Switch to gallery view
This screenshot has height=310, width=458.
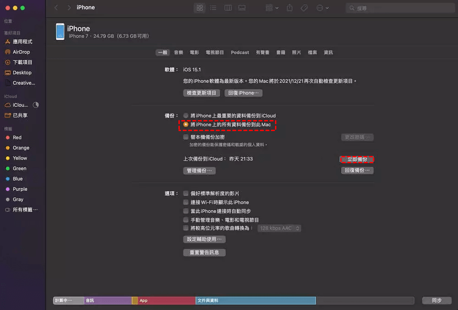pos(242,8)
